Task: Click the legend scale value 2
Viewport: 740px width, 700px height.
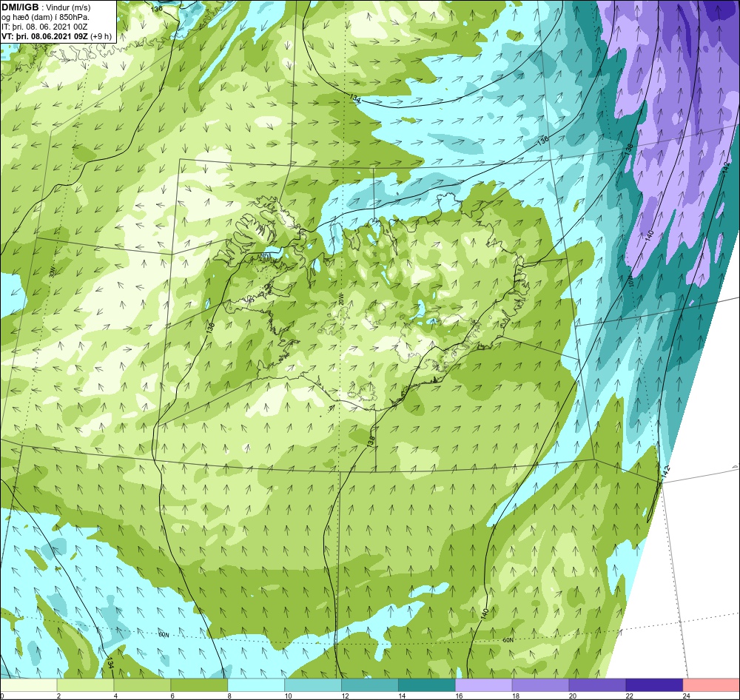Action: point(58,696)
